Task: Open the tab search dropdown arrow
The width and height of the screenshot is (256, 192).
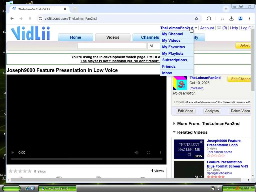Action: (226, 9)
